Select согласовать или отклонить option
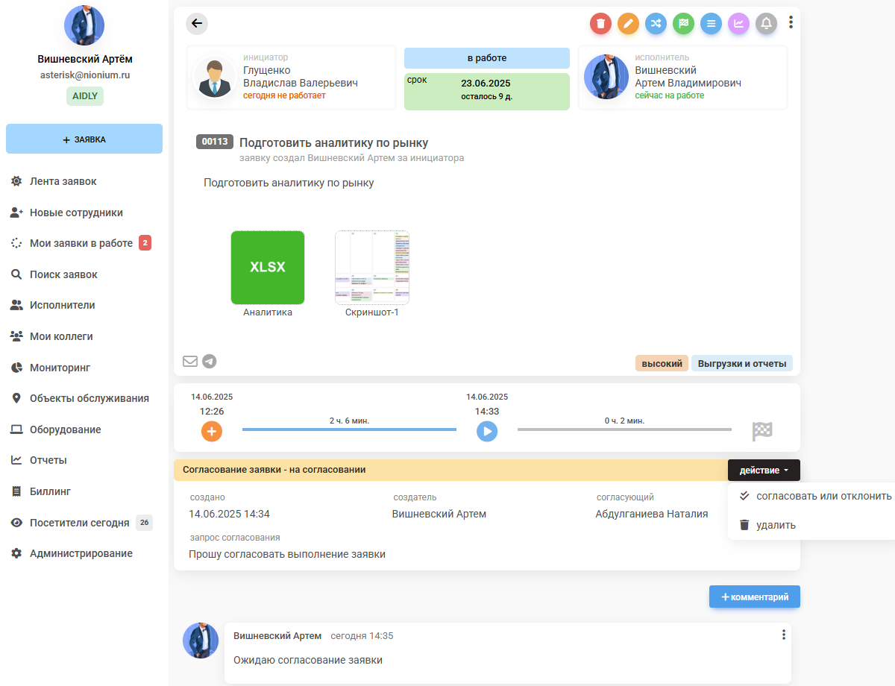The image size is (895, 686). pos(815,496)
